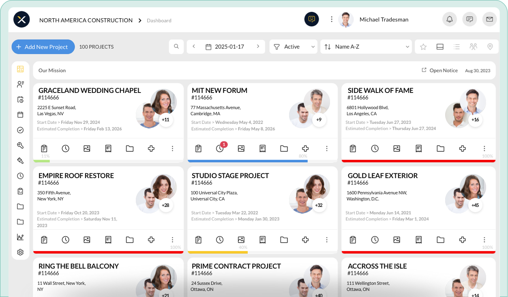Switch to map pin view icon

click(490, 47)
